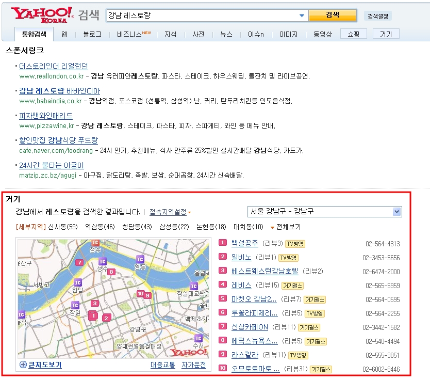Open sponsored link 강남 레스토랑 바바인디아

coord(59,91)
